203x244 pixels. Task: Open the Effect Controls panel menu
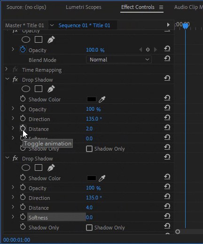(161, 7)
